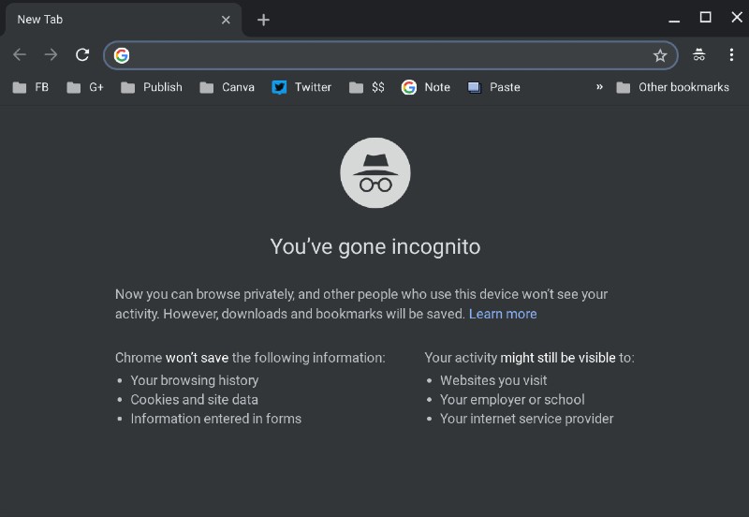Open the Publish bookmarks folder

click(152, 87)
